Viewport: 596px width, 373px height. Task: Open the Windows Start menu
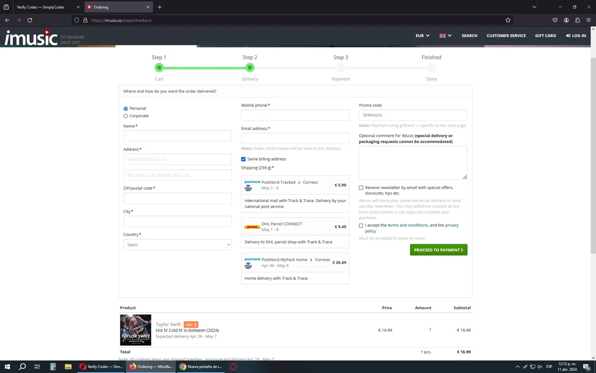[x=7, y=367]
